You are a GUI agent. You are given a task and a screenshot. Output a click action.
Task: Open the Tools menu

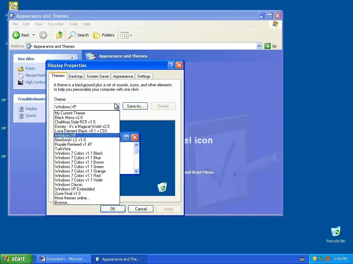click(x=73, y=24)
